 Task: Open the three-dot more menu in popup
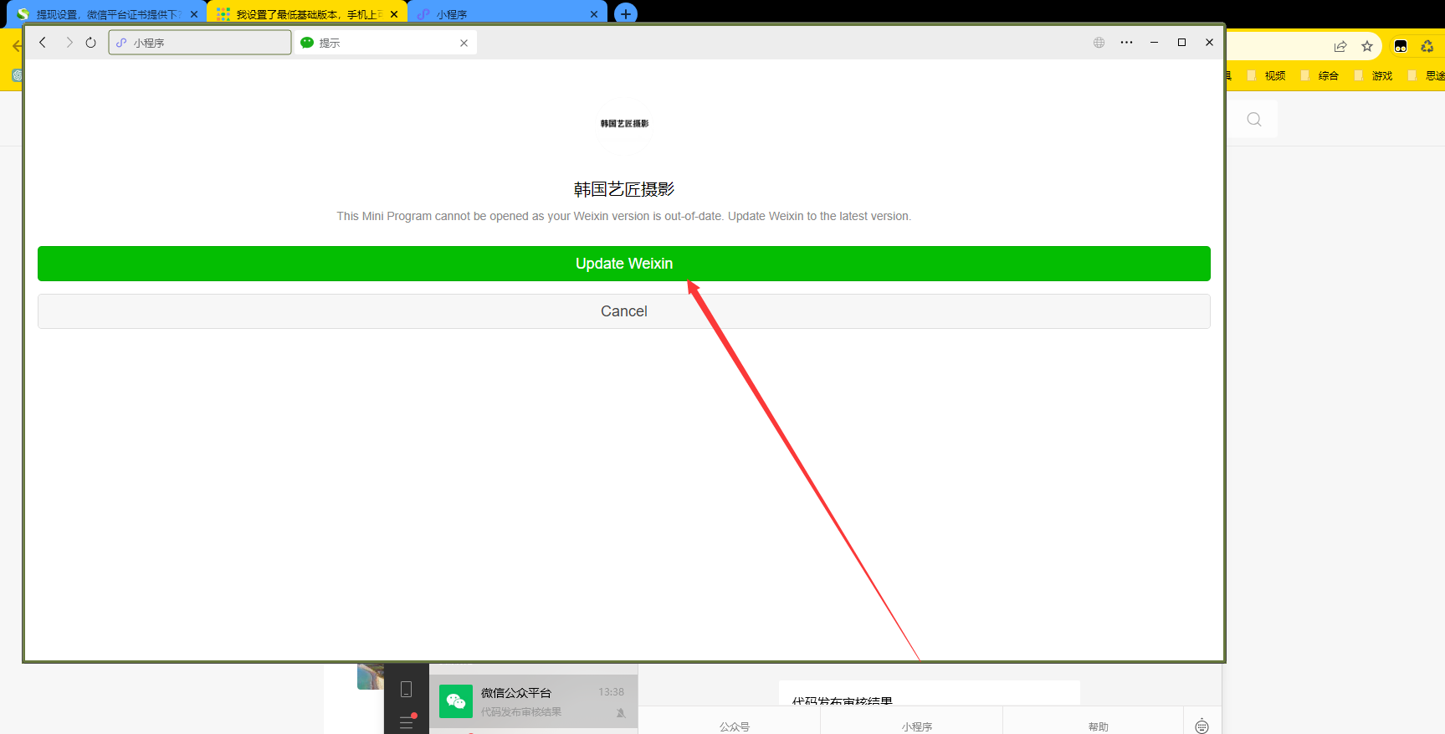(x=1127, y=43)
